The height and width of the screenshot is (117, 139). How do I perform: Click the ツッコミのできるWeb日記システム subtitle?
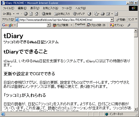tap(31, 42)
